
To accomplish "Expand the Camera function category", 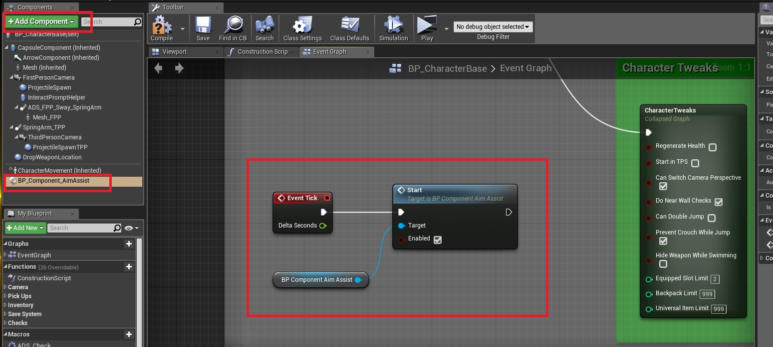I will 5,287.
